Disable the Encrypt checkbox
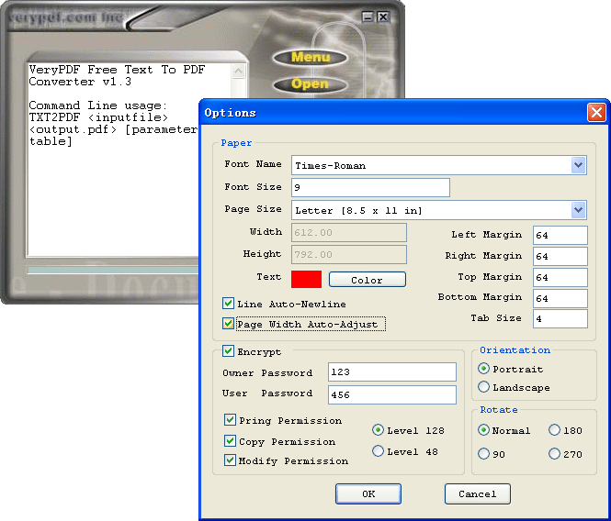 click(229, 351)
